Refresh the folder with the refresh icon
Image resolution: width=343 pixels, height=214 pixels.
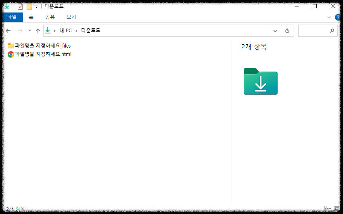[287, 31]
